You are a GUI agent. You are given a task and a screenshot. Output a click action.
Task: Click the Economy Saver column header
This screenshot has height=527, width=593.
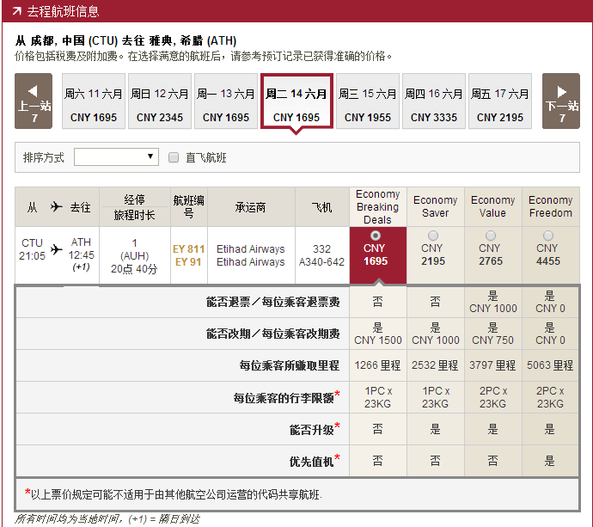436,207
